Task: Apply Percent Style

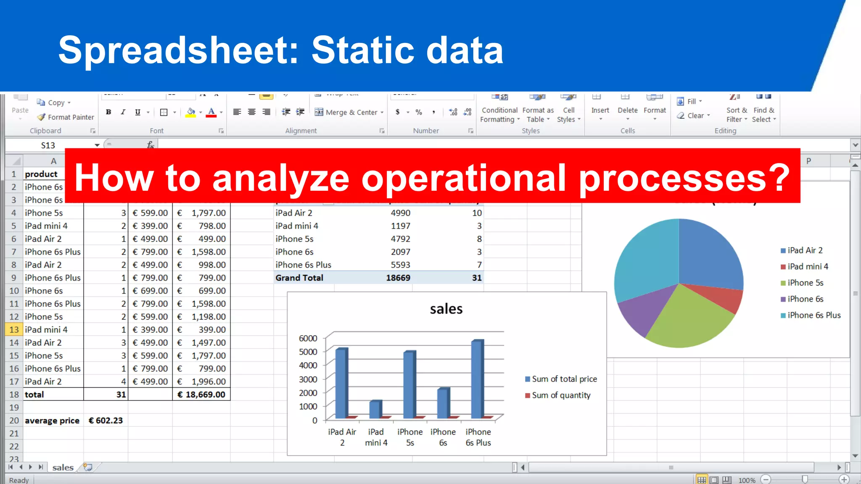Action: pyautogui.click(x=419, y=112)
